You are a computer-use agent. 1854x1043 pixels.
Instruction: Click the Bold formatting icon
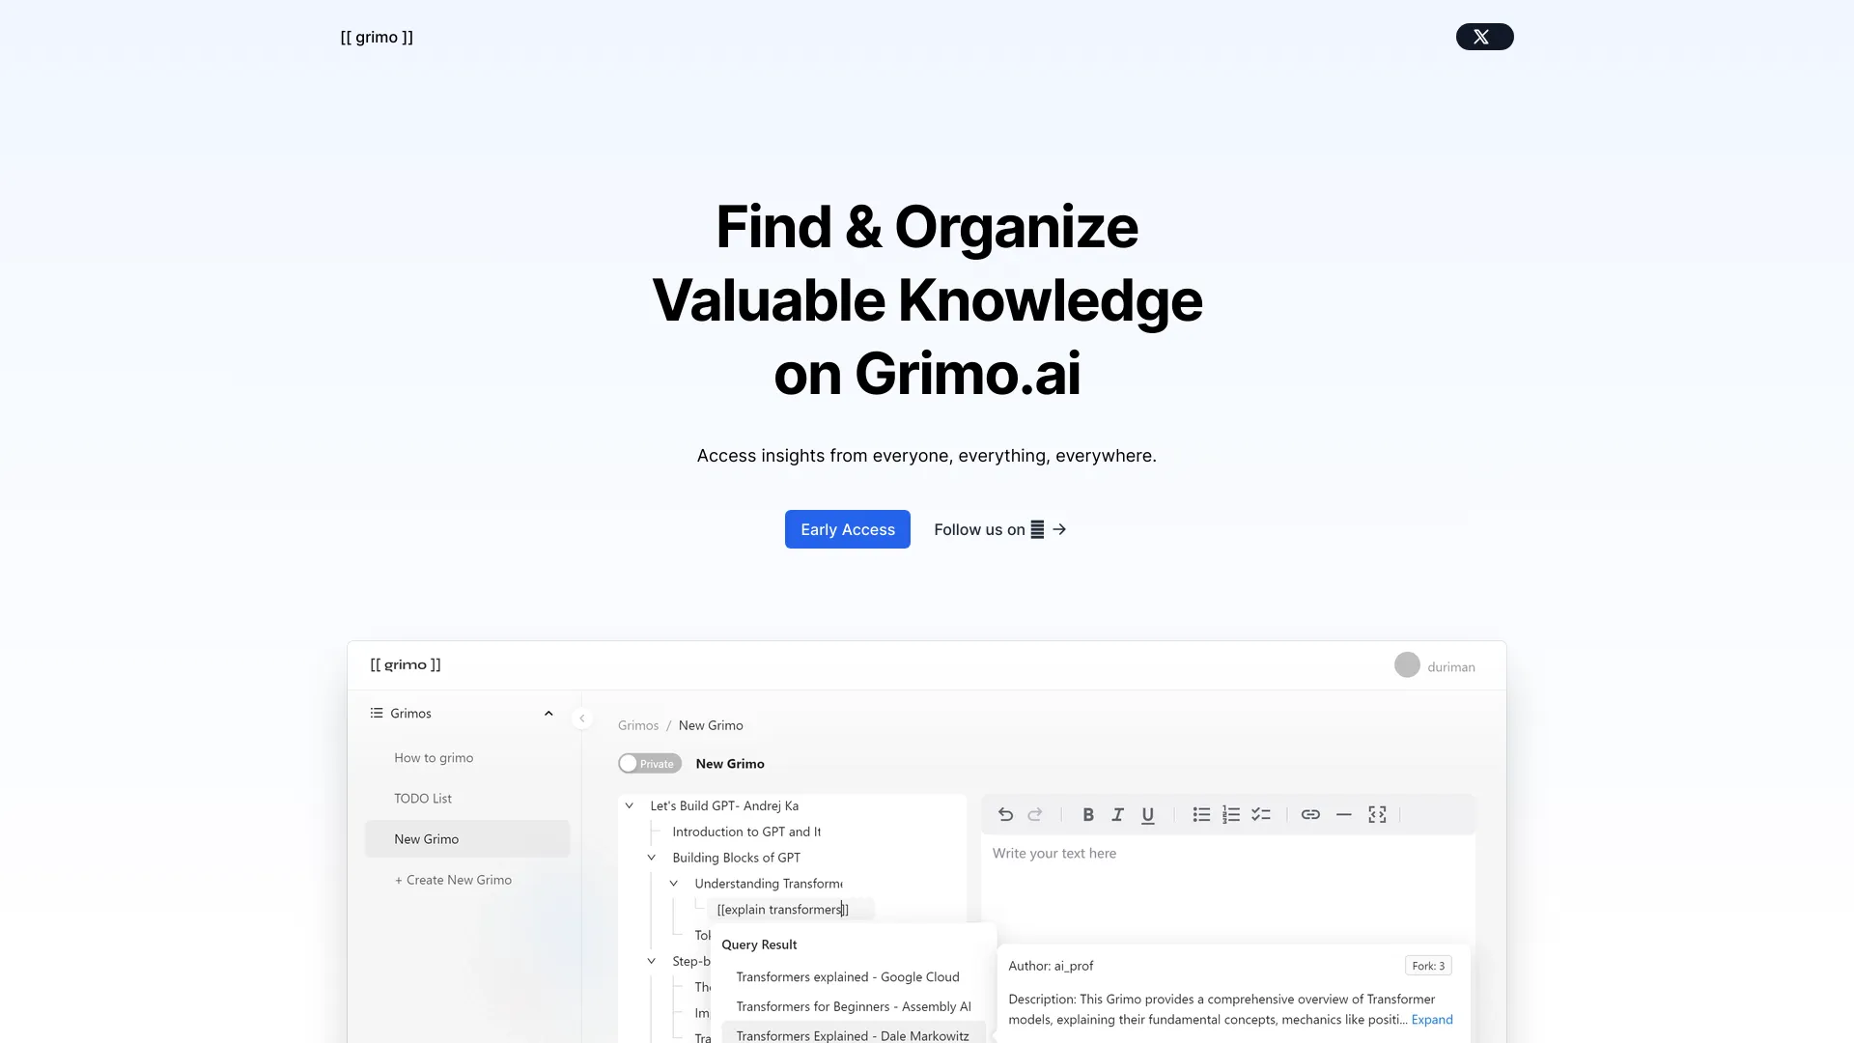point(1086,814)
